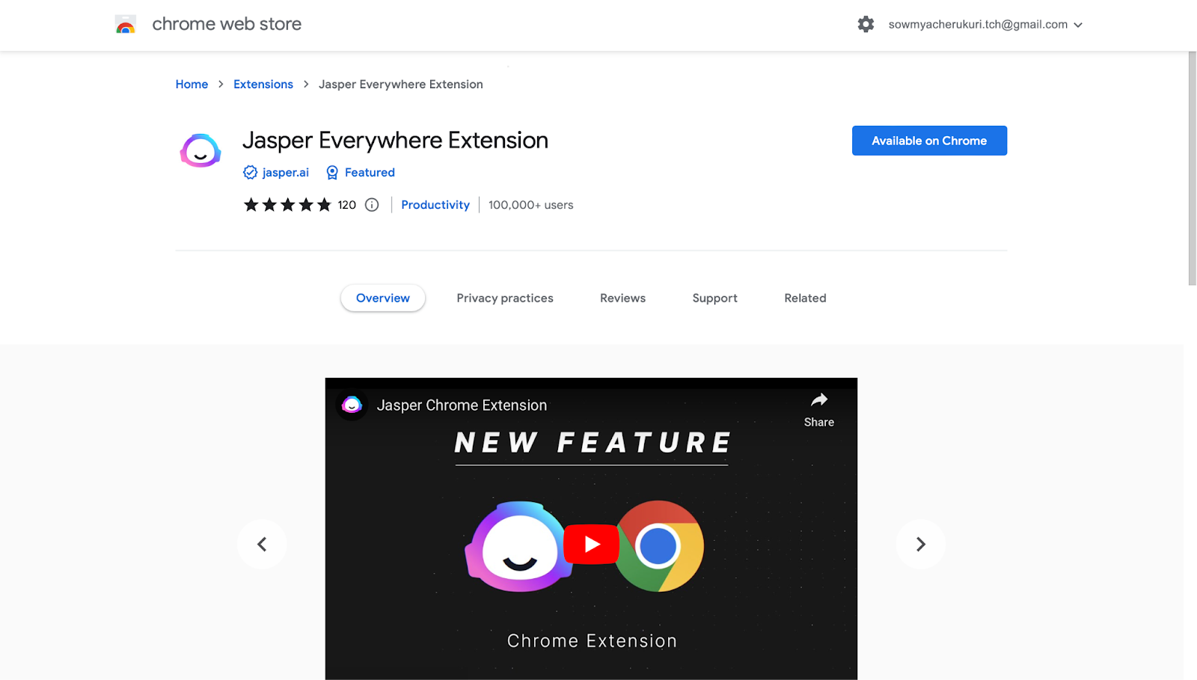The height and width of the screenshot is (680, 1197).
Task: Click sowmyacherukuri.tch@gmail.com account text
Action: coord(978,24)
